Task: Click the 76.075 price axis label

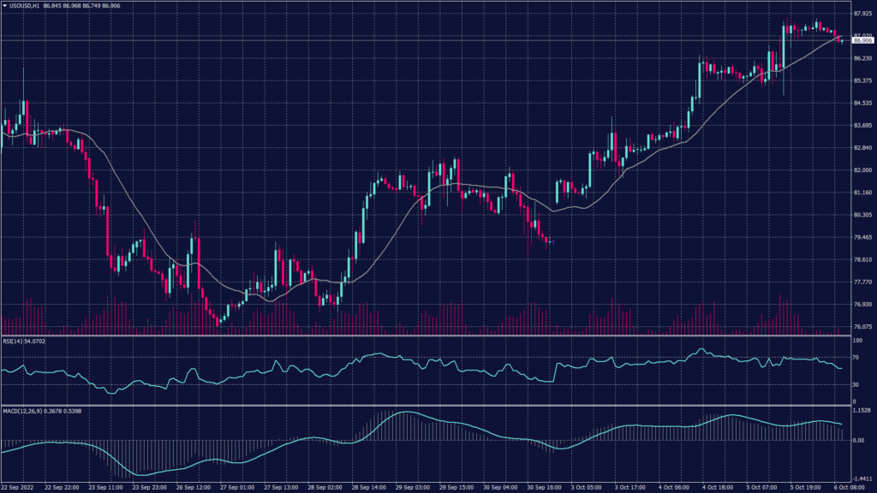Action: pos(862,326)
